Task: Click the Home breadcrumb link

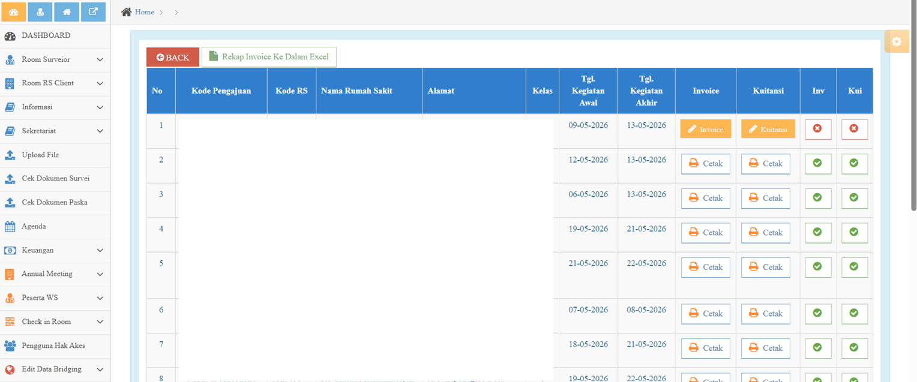Action: coord(145,12)
